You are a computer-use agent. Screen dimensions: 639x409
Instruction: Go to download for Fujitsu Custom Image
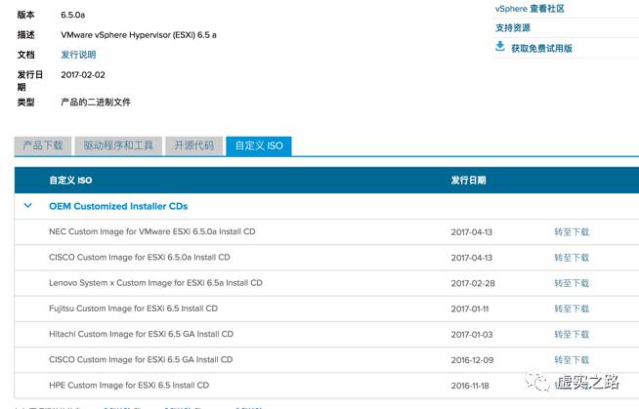pos(572,308)
